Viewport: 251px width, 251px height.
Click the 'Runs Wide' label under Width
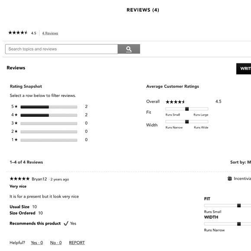201,127
